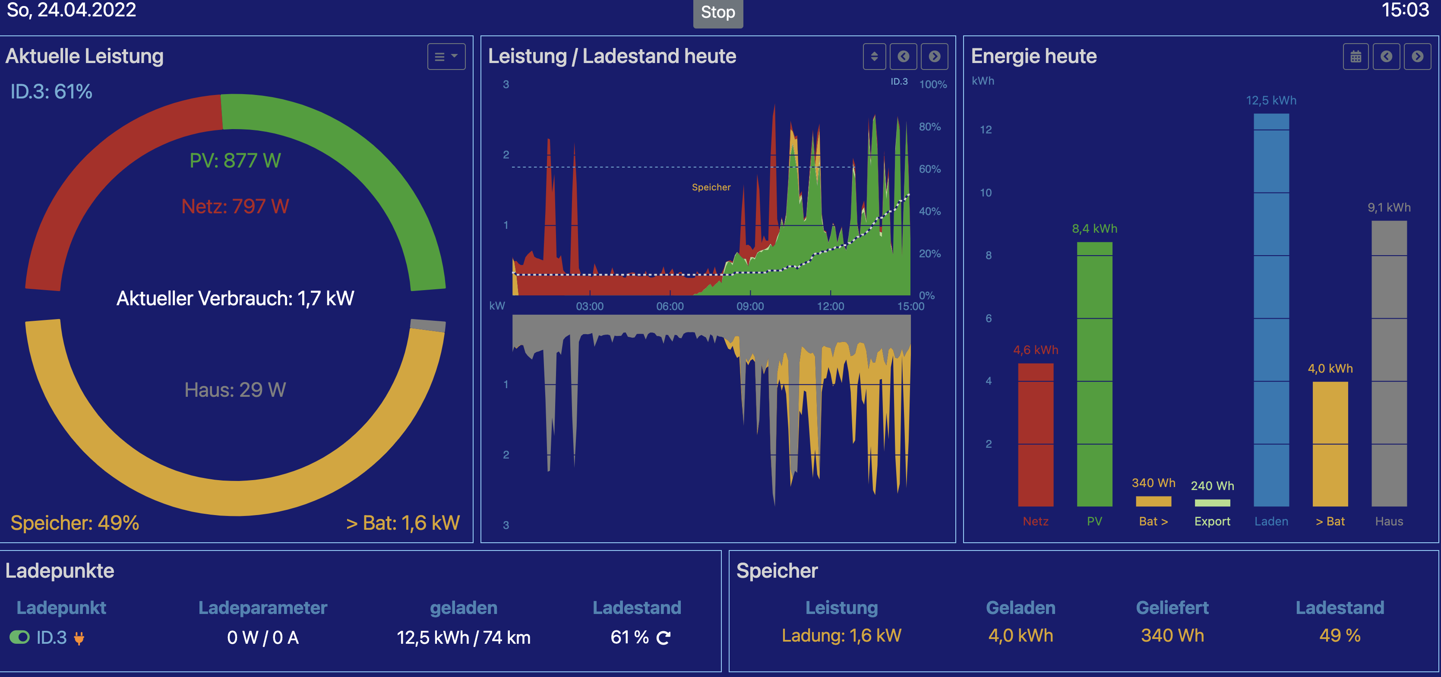Screen dimensions: 1441x677
Task: Toggle the ID.3 charge point switch
Action: point(19,637)
